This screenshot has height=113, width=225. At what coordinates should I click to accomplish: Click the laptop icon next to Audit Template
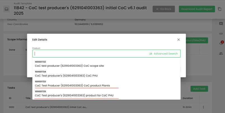pyautogui.click(x=6, y=9)
